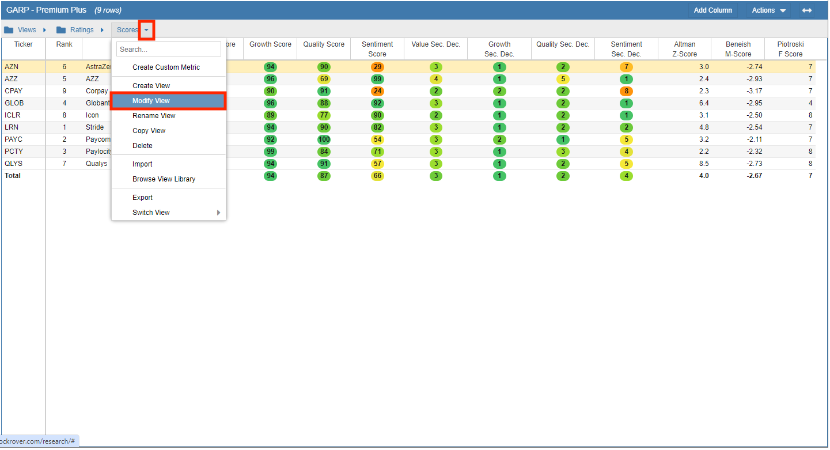Image resolution: width=830 pixels, height=450 pixels.
Task: Expand the Actions dropdown
Action: (x=769, y=10)
